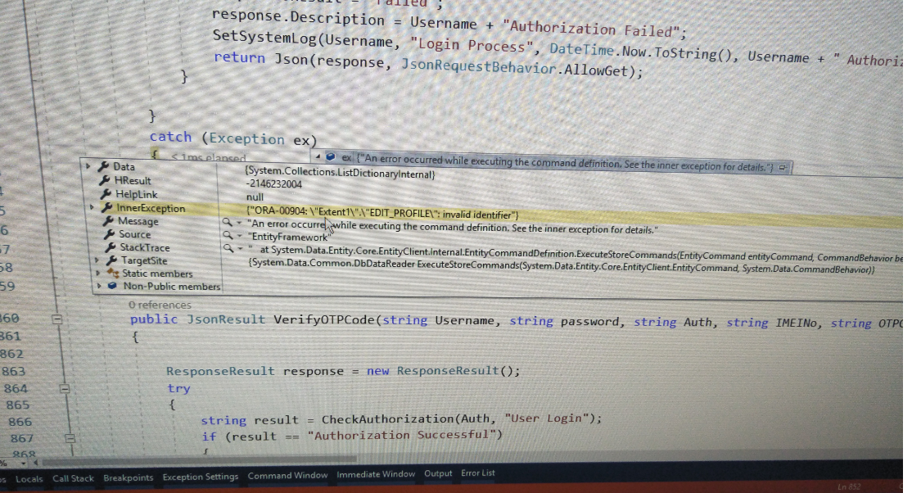The width and height of the screenshot is (921, 493).
Task: Click the Non-Public members blue icon
Action: [x=113, y=286]
